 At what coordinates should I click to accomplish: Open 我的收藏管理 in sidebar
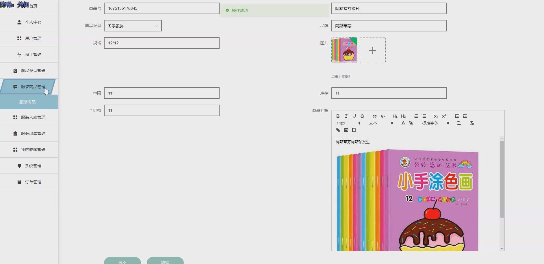coord(29,150)
